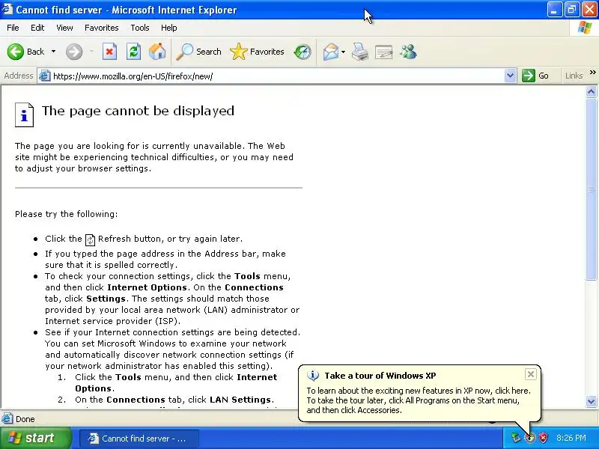Click the Please try the following text
Image resolution: width=599 pixels, height=449 pixels.
click(67, 214)
